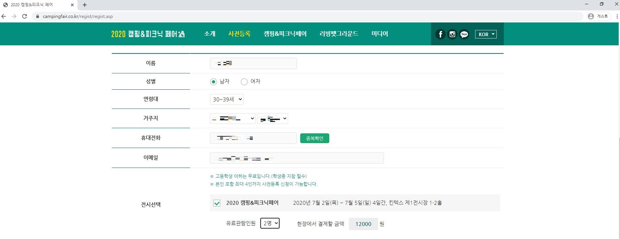Screen dimensions: 620x239
Task: Click the 2020 캠핑&피크닉 페어 logo
Action: [148, 34]
